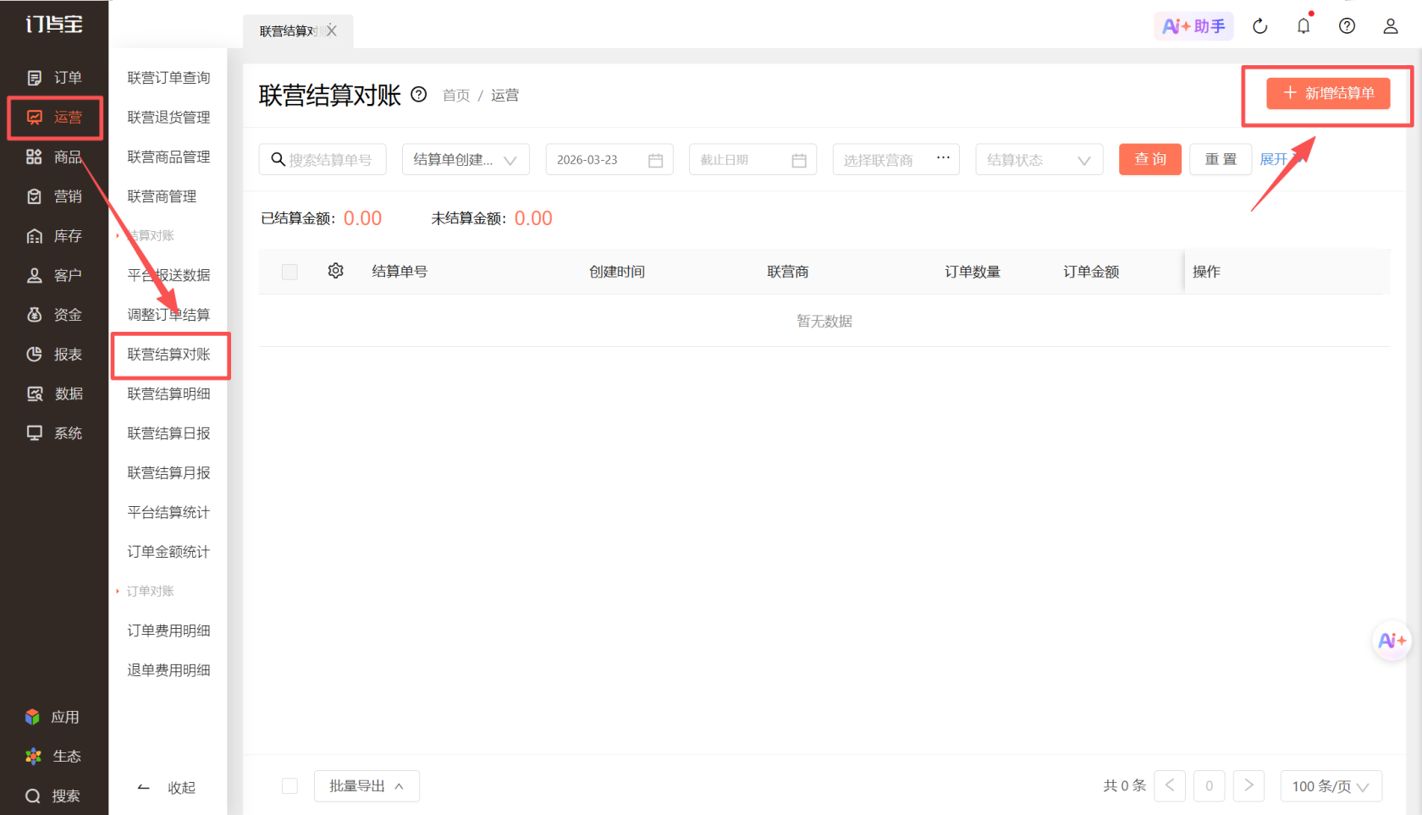The height and width of the screenshot is (815, 1422).
Task: Close the 联营结算对账 tab
Action: [x=332, y=30]
